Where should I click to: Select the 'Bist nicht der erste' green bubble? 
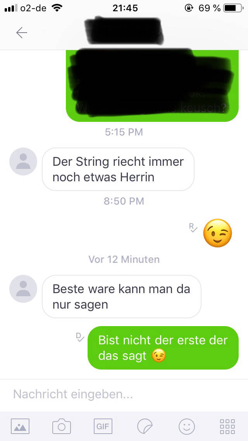click(163, 347)
